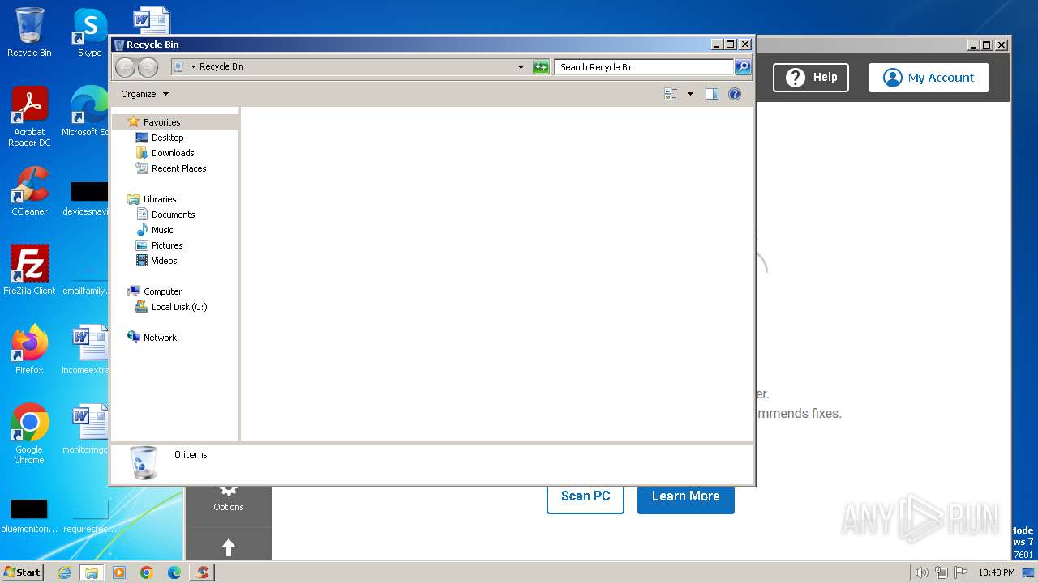This screenshot has width=1038, height=583.
Task: Click the green refresh button by address bar
Action: 541,67
